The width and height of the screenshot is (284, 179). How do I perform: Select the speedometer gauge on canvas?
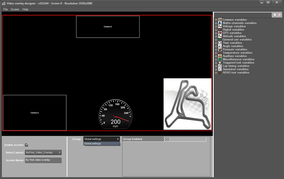(x=115, y=114)
